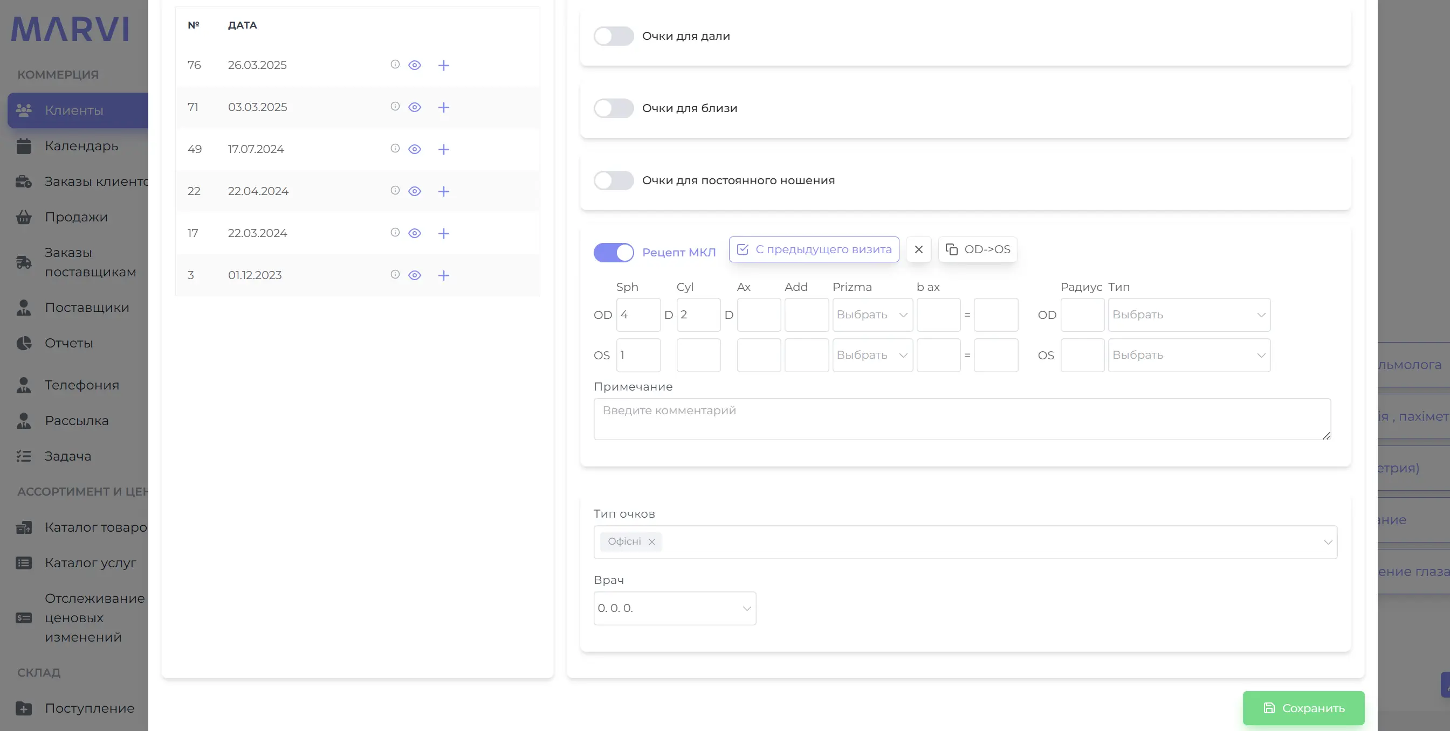Screen dimensions: 1450x731
Task: Navigate to Поставщики
Action: 87,308
